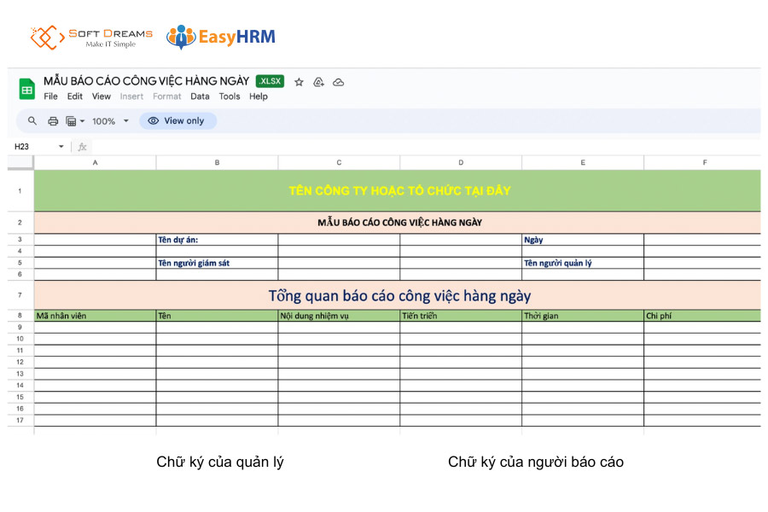Check the cloud save status icon

[x=338, y=81]
